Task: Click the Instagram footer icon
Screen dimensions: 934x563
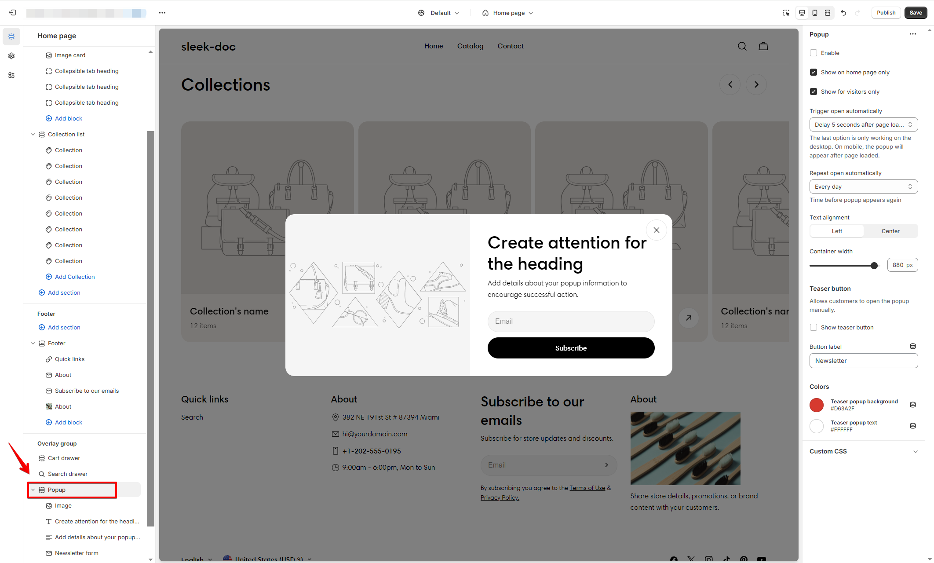Action: pos(709,559)
